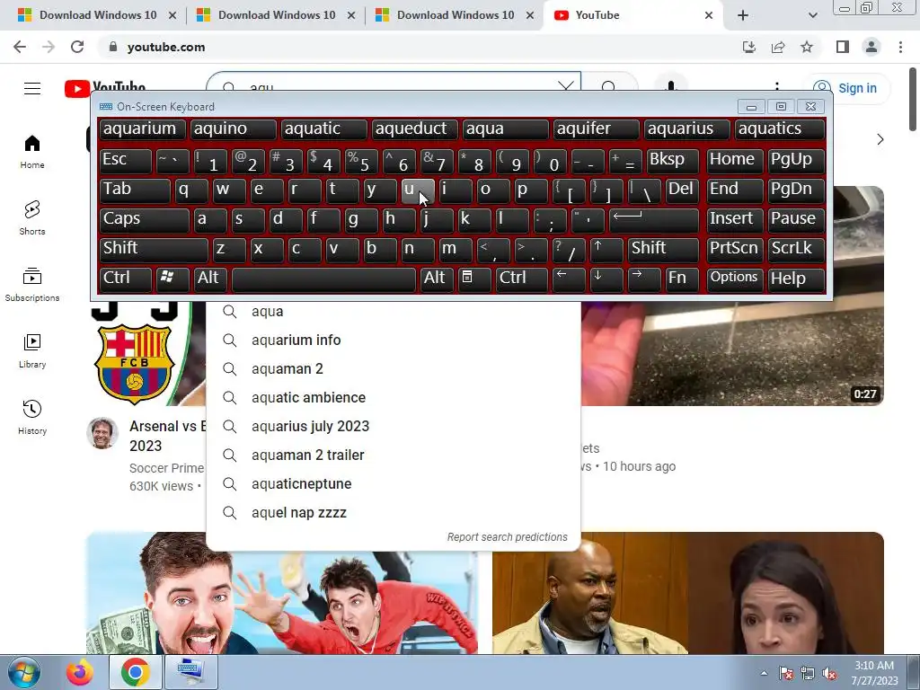Open On-Screen Keyboard Options
This screenshot has height=690, width=920.
click(x=735, y=279)
